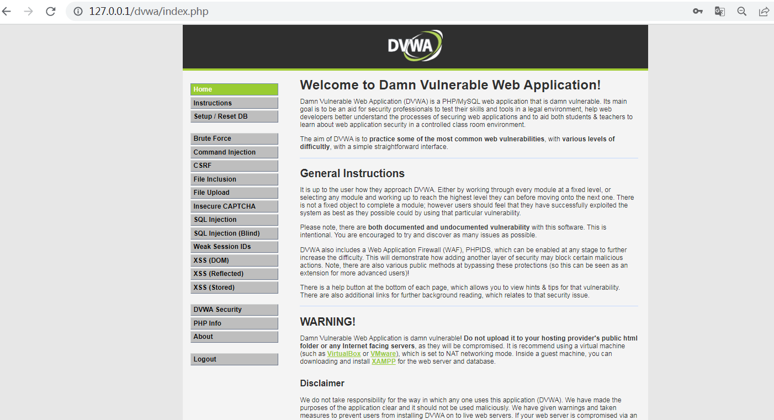774x420 pixels.
Task: Navigate to the Brute Force module
Action: pos(234,139)
